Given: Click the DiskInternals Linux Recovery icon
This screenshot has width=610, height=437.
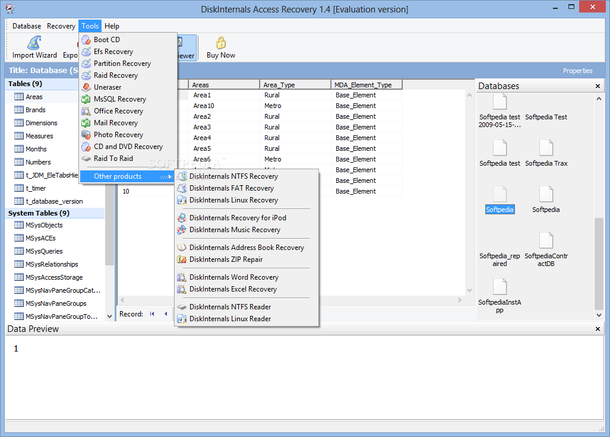Looking at the screenshot, I should pos(182,200).
